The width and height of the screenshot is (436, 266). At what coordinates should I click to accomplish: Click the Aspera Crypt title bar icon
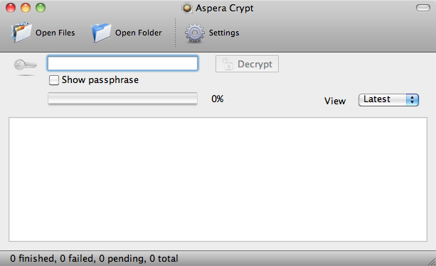click(187, 8)
